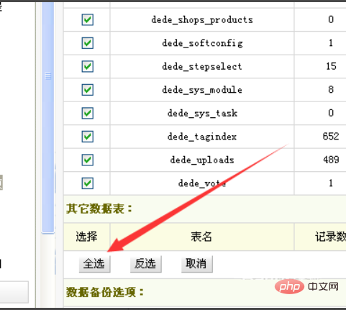Toggle dede_sys_module checkbox
This screenshot has height=310, width=346.
pyautogui.click(x=87, y=90)
